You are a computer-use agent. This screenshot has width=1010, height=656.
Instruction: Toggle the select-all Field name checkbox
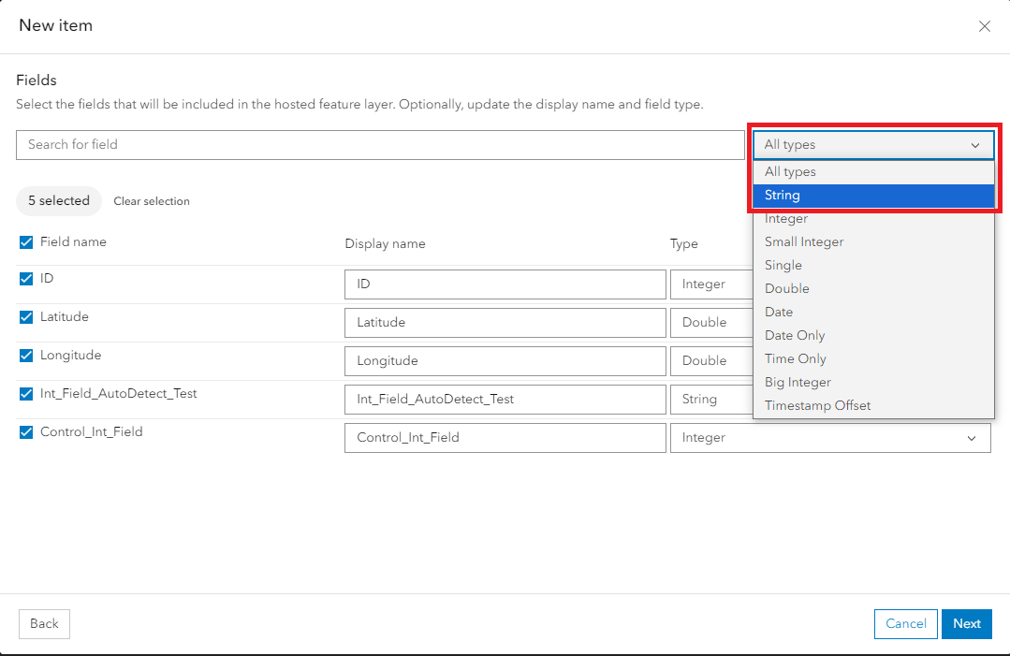tap(26, 242)
